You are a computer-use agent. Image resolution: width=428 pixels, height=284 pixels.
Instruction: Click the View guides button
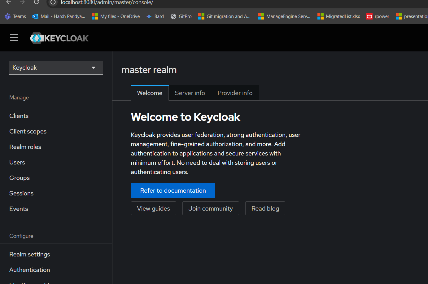[154, 208]
